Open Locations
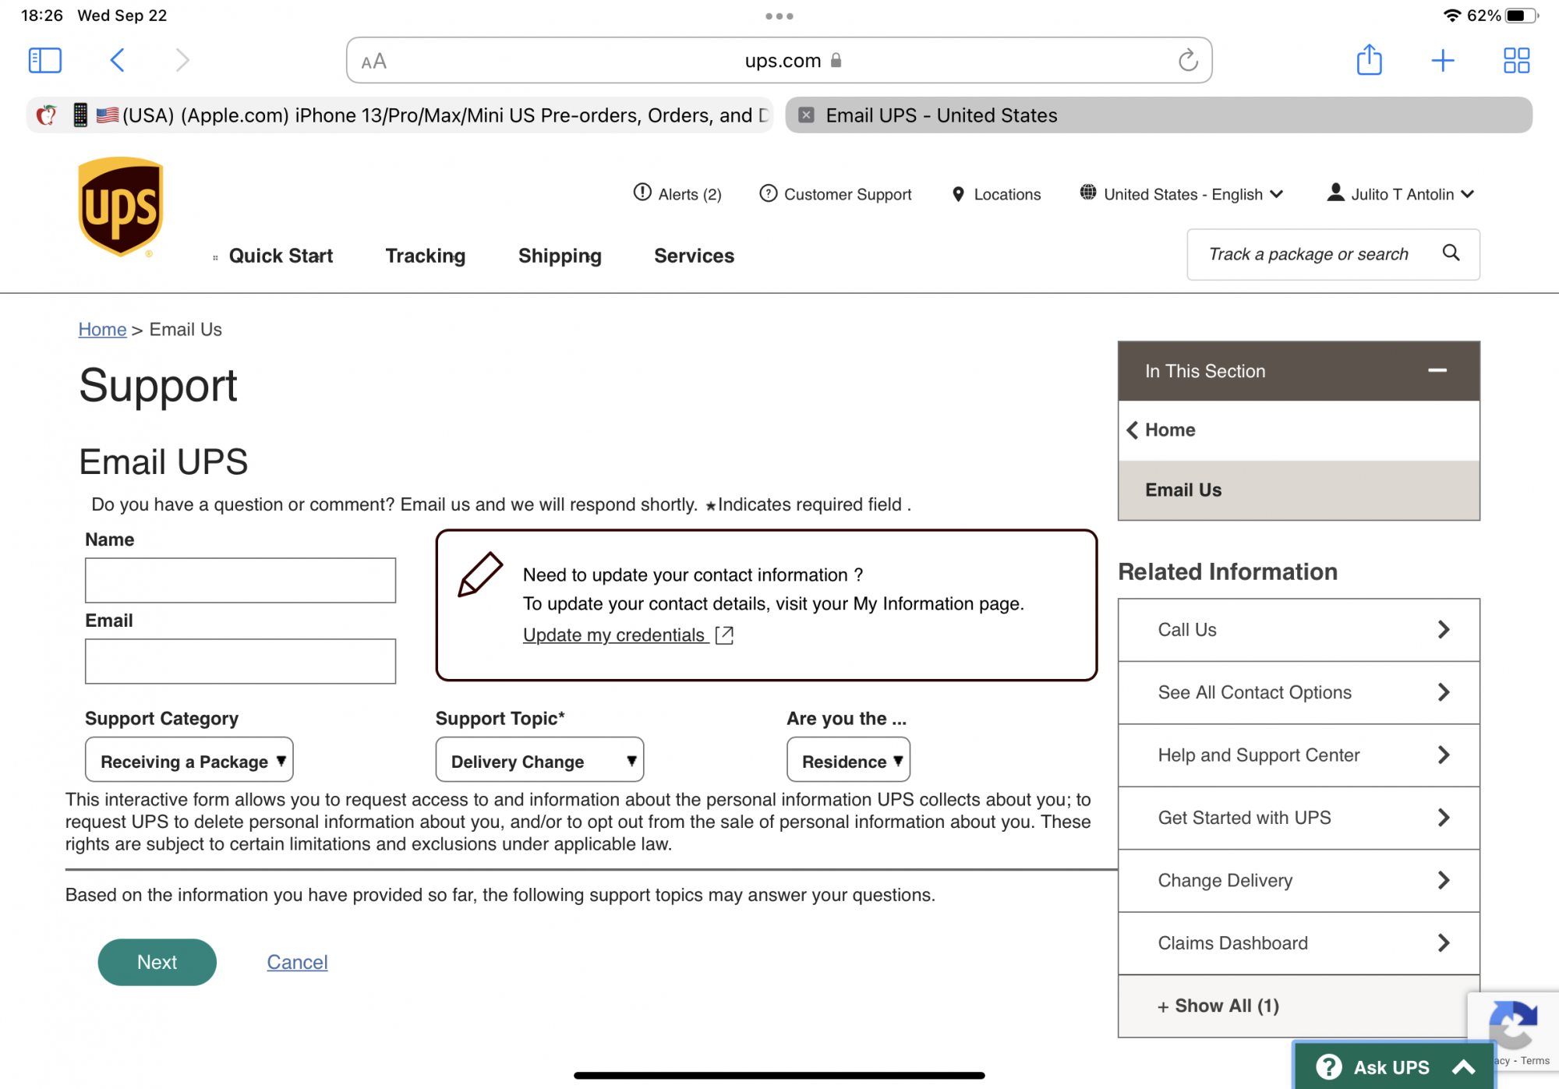 point(996,193)
